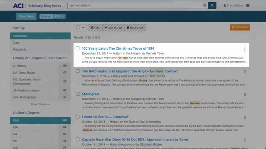Open 100 Years Later: The Christmas Truce link
The width and height of the screenshot is (266, 149).
(118, 48)
